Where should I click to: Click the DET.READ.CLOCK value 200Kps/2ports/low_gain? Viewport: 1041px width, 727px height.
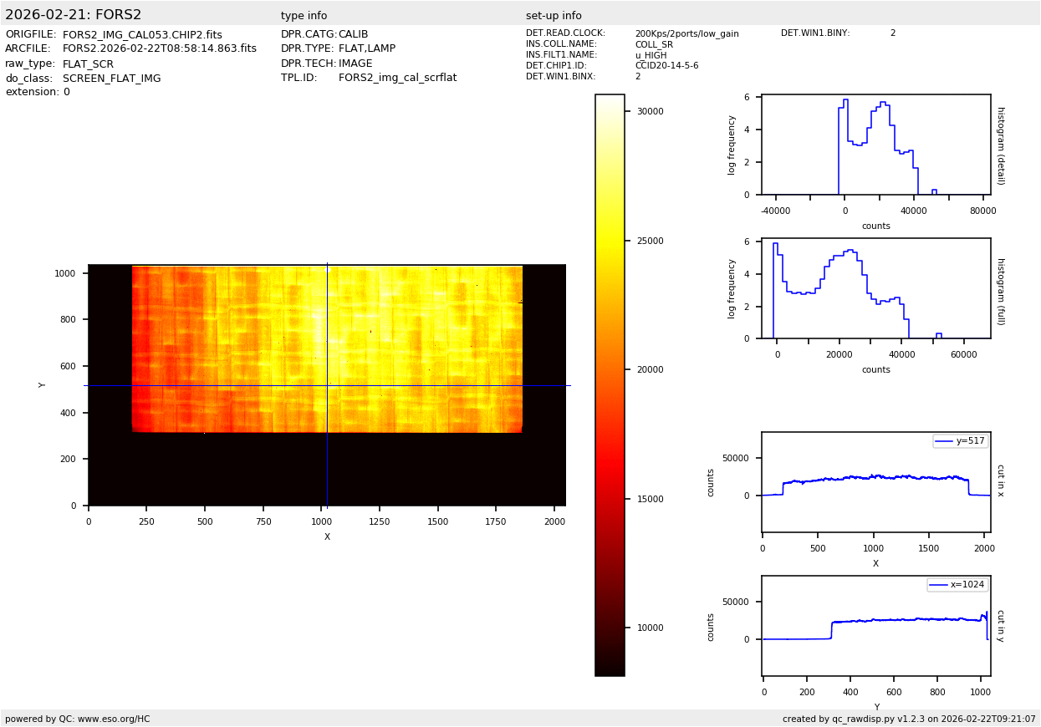[x=686, y=33]
